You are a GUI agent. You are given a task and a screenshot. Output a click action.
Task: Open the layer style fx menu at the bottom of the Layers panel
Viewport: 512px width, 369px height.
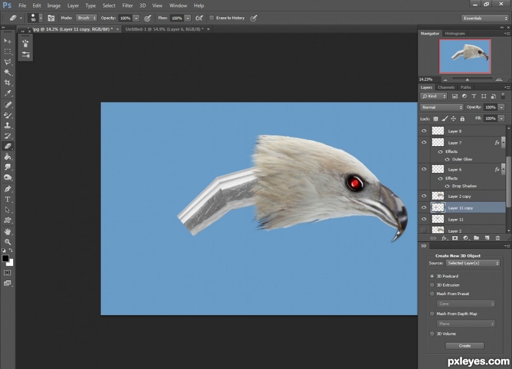point(444,238)
